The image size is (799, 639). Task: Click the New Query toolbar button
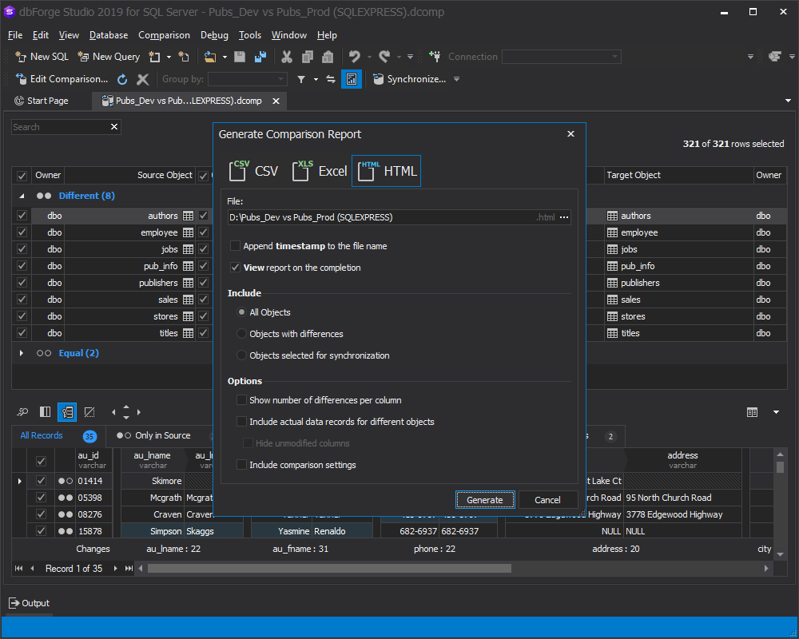(109, 57)
